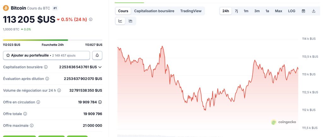This screenshot has width=323, height=137.
Task: Click Ajouter au portefeuille button
Action: (x=46, y=55)
